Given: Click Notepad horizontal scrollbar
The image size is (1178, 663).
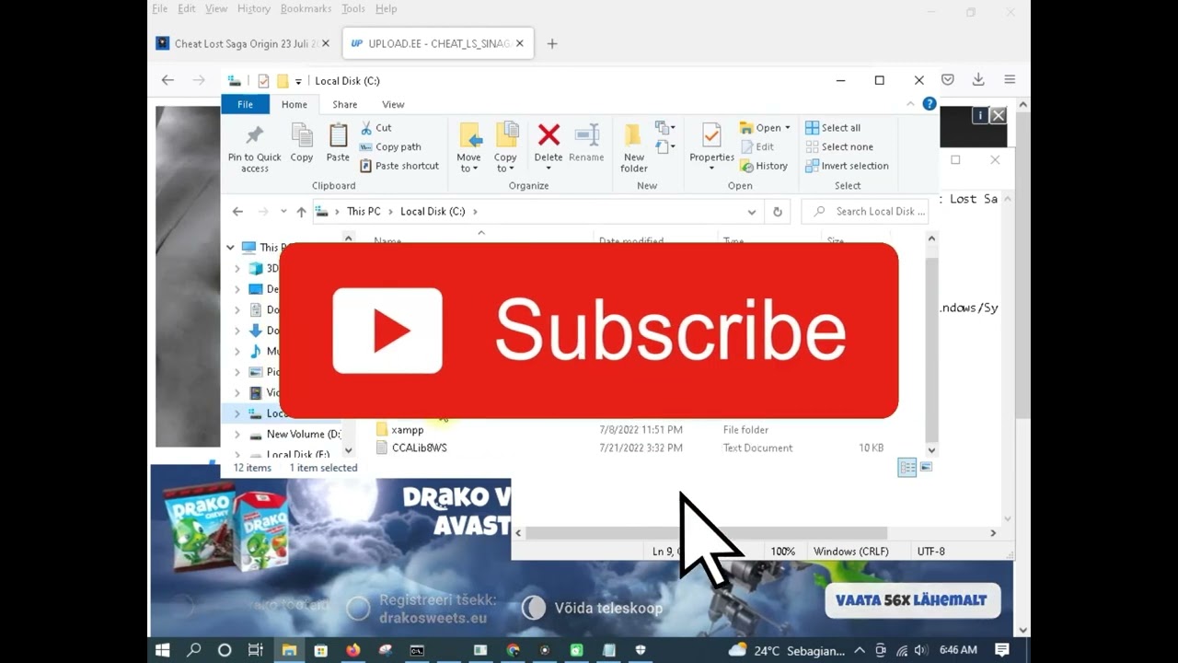Looking at the screenshot, I should coord(706,533).
